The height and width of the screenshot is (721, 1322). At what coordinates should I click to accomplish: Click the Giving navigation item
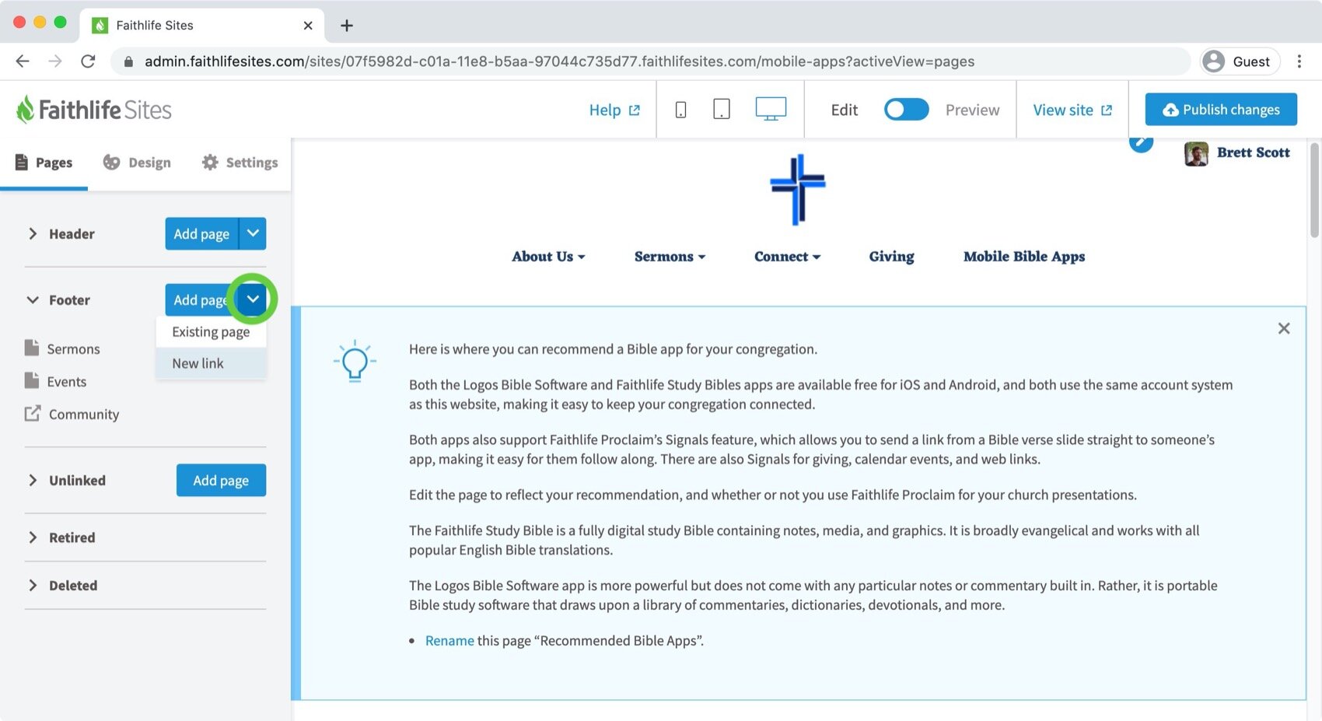[891, 257]
